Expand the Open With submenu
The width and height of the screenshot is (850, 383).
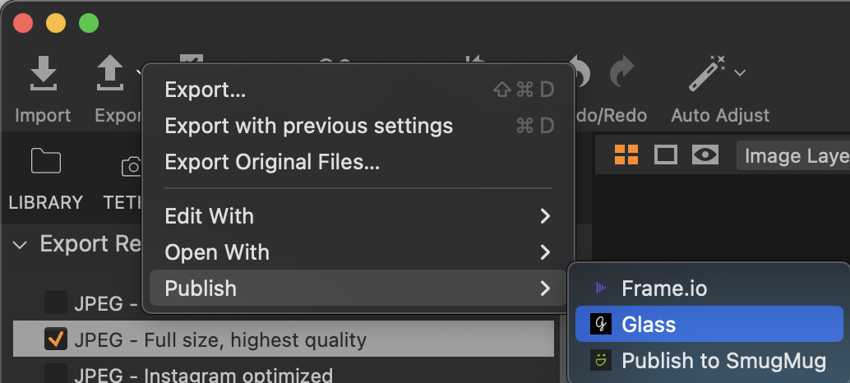(358, 251)
